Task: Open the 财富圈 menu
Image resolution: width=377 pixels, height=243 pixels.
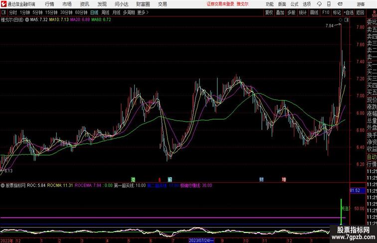Action: pos(143,4)
